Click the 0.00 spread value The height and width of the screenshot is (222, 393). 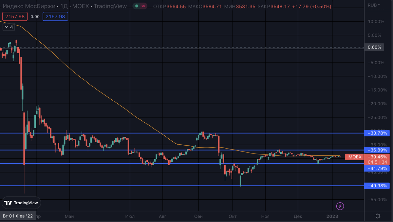35,16
